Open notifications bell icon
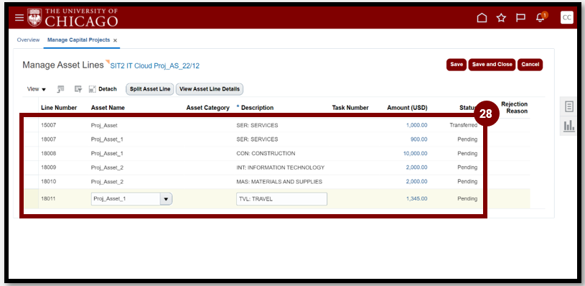This screenshot has width=585, height=286. tap(540, 18)
